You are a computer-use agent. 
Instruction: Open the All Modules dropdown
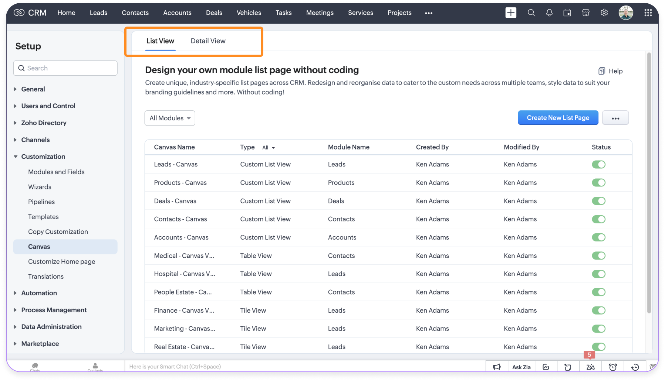(x=170, y=118)
